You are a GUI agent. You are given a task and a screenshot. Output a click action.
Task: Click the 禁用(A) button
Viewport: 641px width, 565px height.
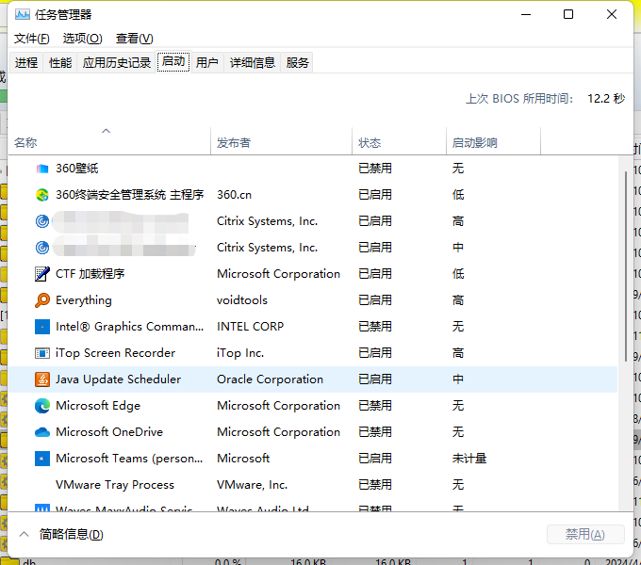[x=585, y=534]
